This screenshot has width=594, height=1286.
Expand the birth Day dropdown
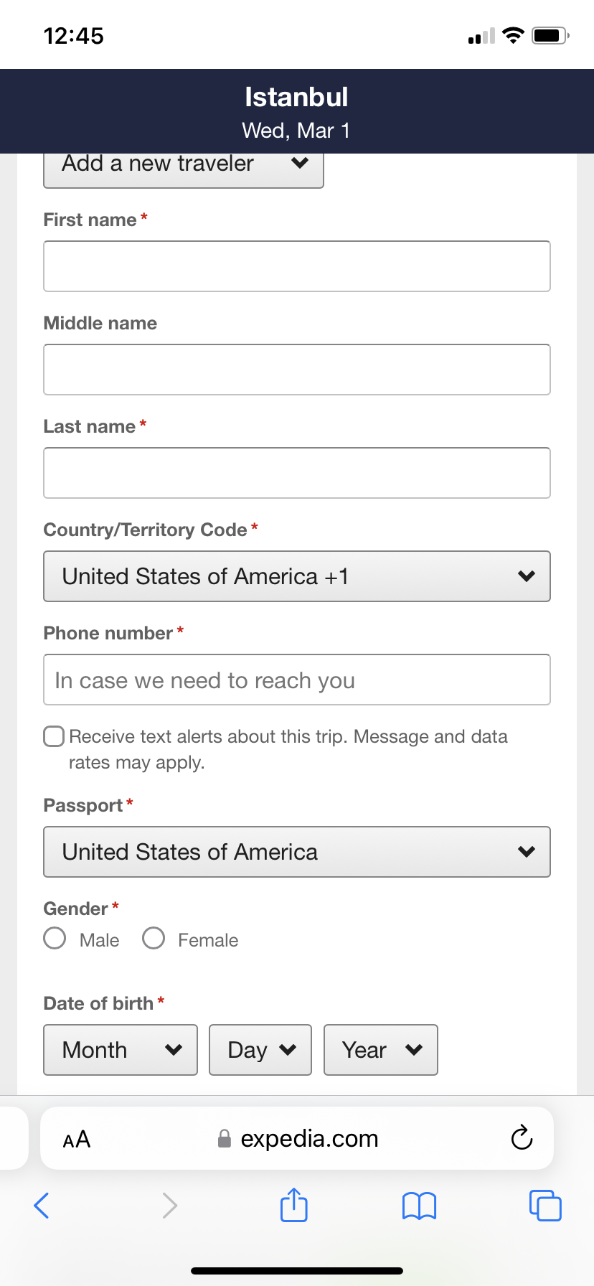[260, 1050]
